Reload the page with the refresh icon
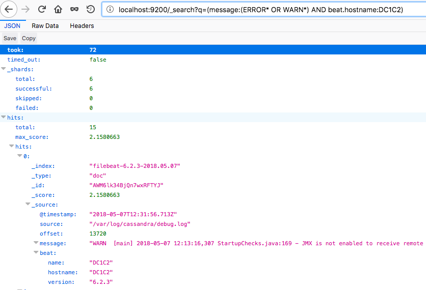426x290 pixels. click(42, 9)
